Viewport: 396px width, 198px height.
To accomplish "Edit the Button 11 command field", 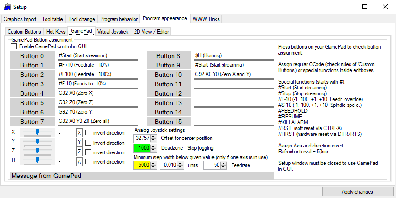I will tap(233, 84).
